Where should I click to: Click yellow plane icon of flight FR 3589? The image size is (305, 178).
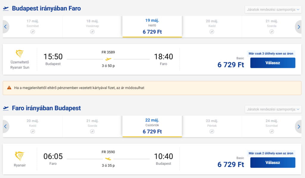tap(108, 59)
